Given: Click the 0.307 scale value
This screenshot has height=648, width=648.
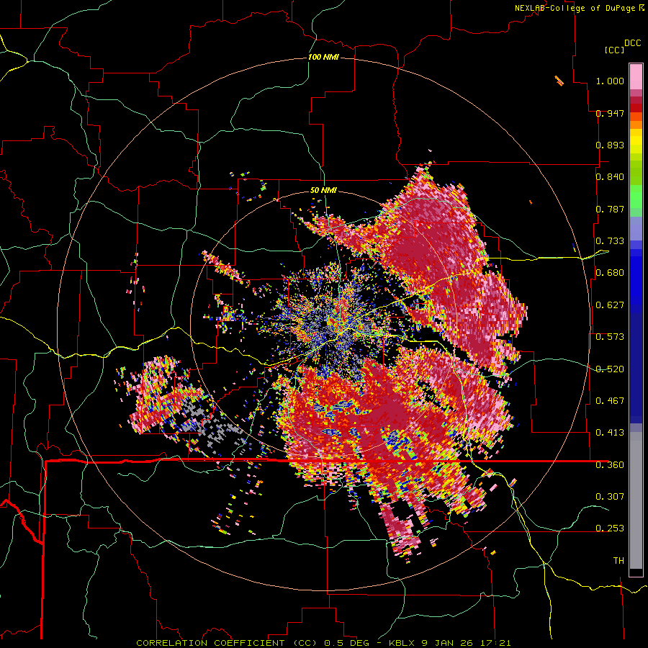Looking at the screenshot, I should click(x=610, y=496).
